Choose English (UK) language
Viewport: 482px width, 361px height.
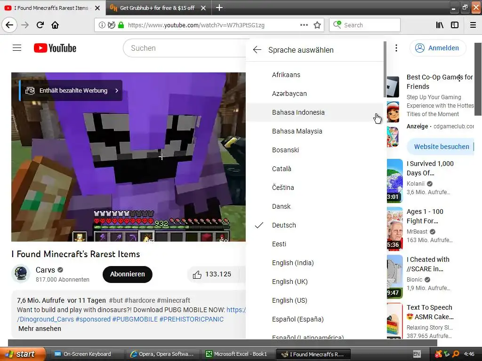point(314,282)
